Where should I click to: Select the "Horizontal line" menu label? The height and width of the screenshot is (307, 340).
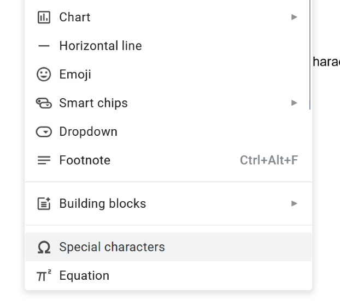[101, 46]
